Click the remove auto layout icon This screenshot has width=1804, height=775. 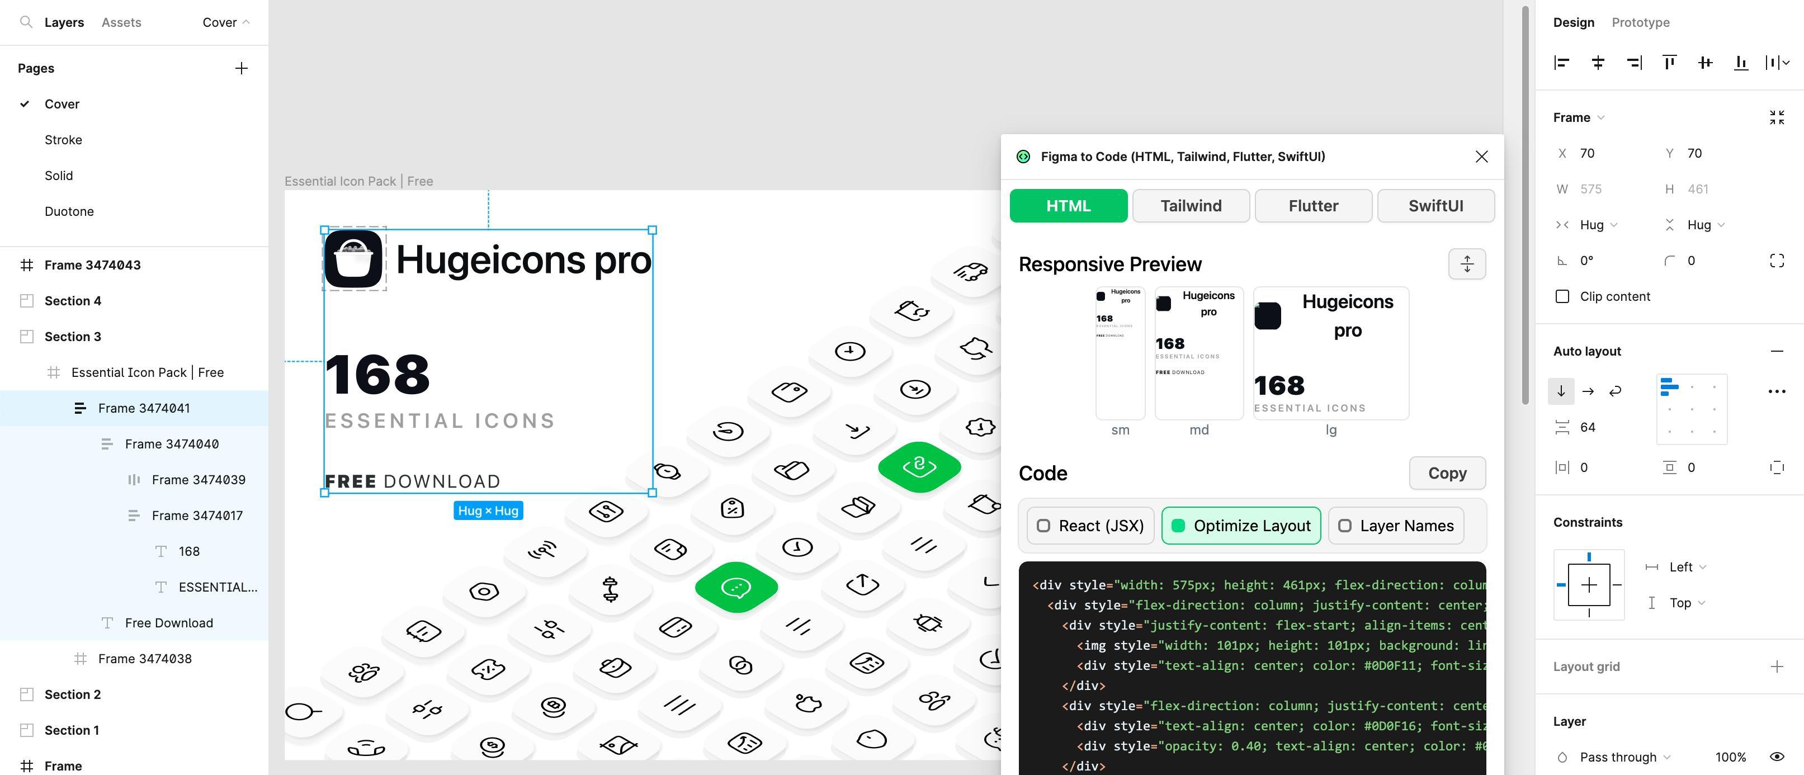coord(1777,351)
